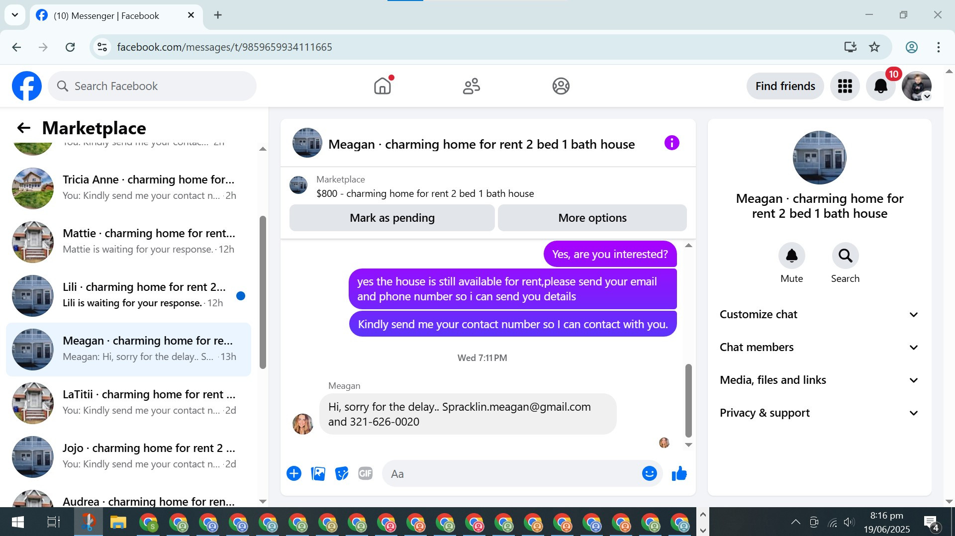
Task: Click 'Yes, are you interested?' message
Action: 610,254
